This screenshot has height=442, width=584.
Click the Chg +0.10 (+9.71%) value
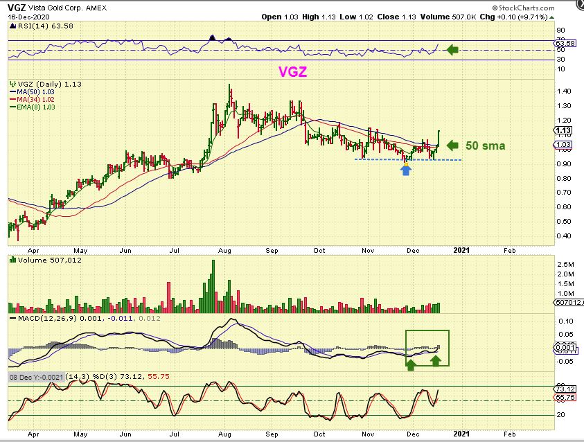[513, 17]
